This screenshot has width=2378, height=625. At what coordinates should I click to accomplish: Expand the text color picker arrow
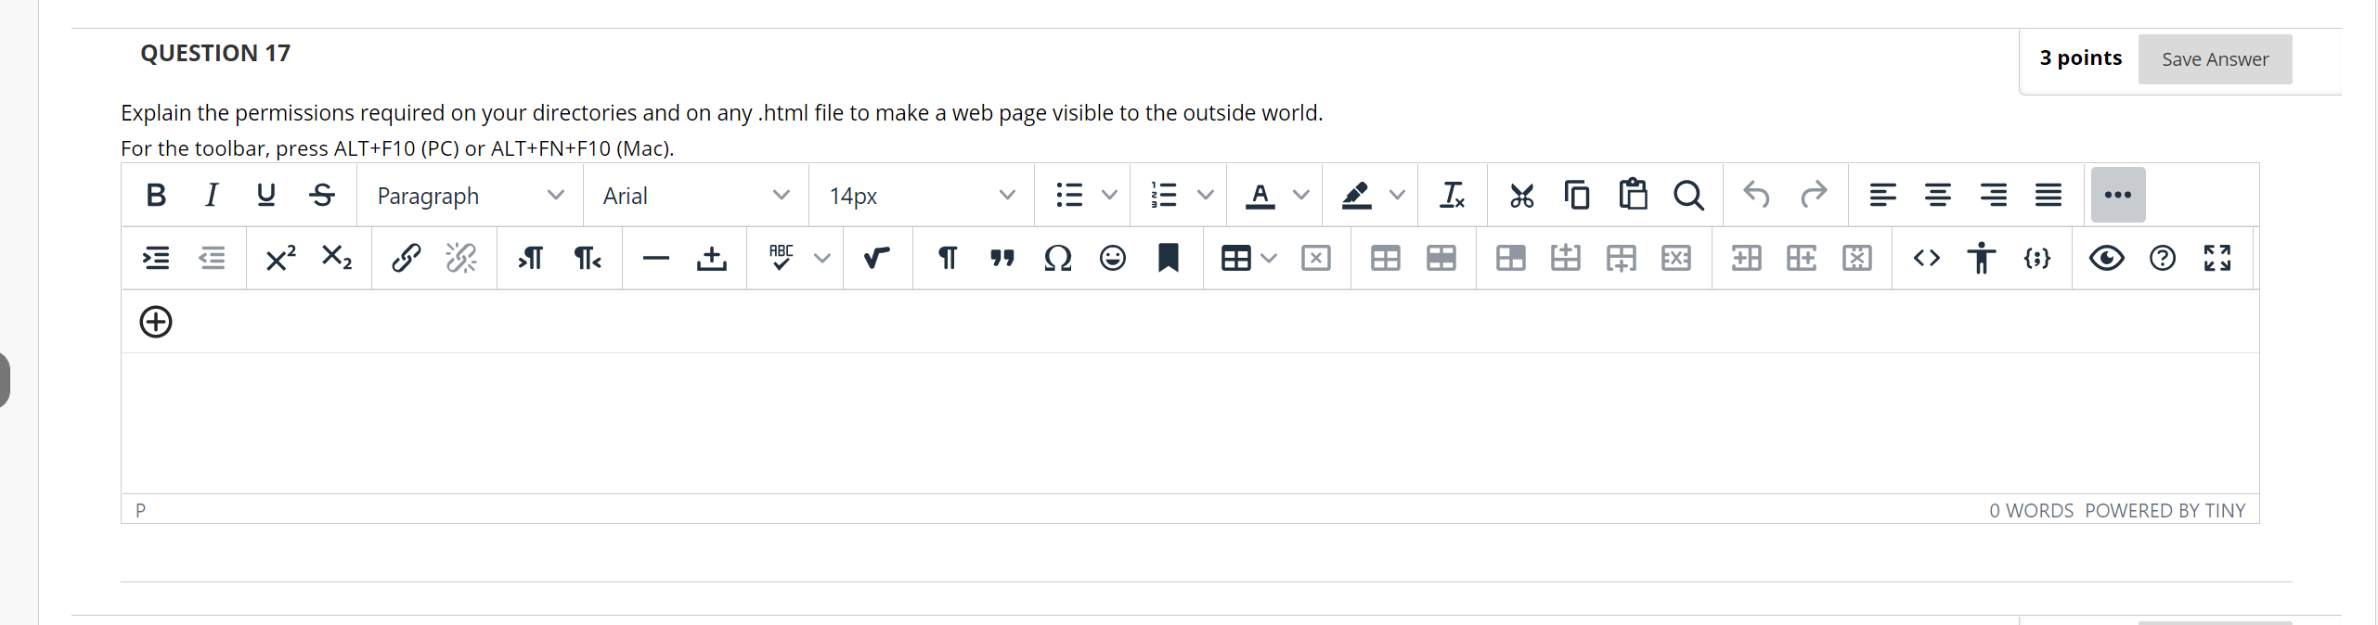tap(1301, 196)
